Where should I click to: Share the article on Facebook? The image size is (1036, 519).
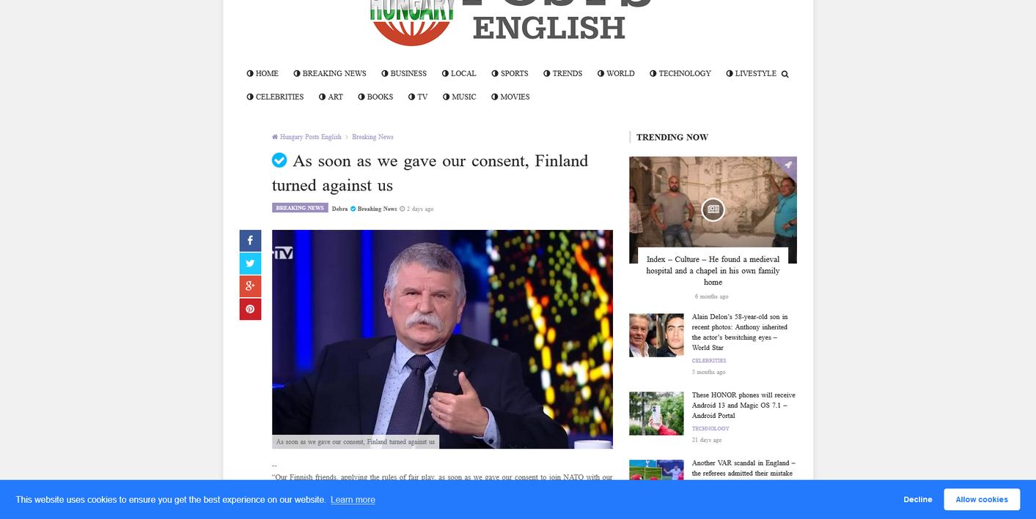(250, 241)
